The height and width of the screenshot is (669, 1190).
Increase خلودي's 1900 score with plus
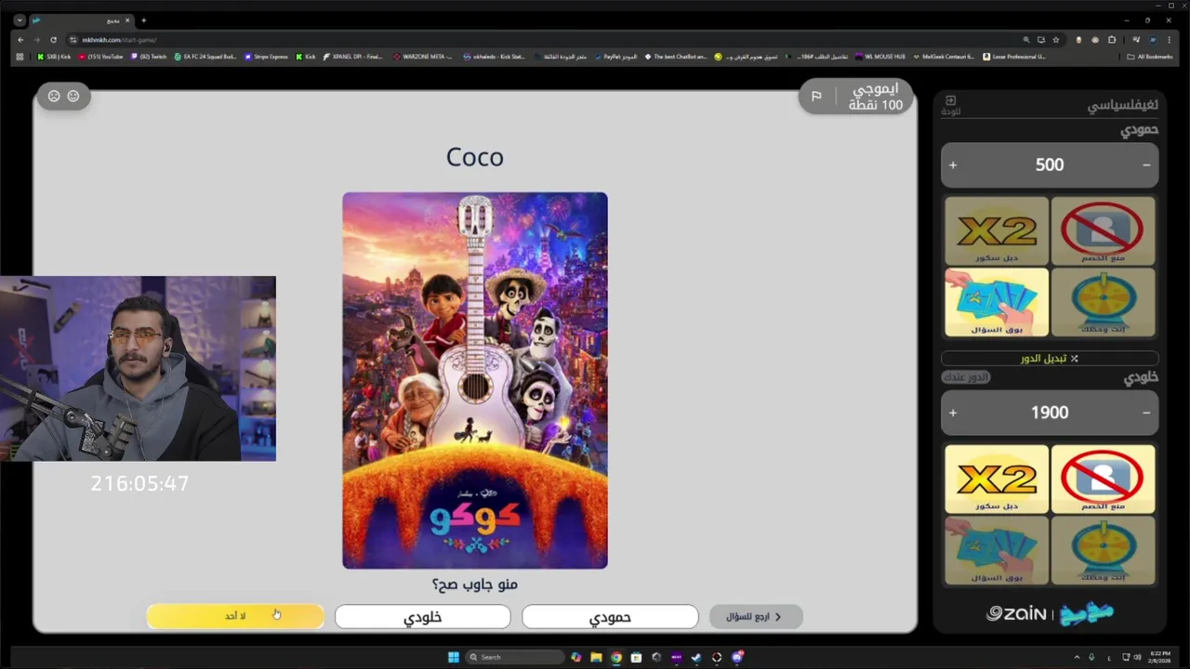(x=953, y=413)
